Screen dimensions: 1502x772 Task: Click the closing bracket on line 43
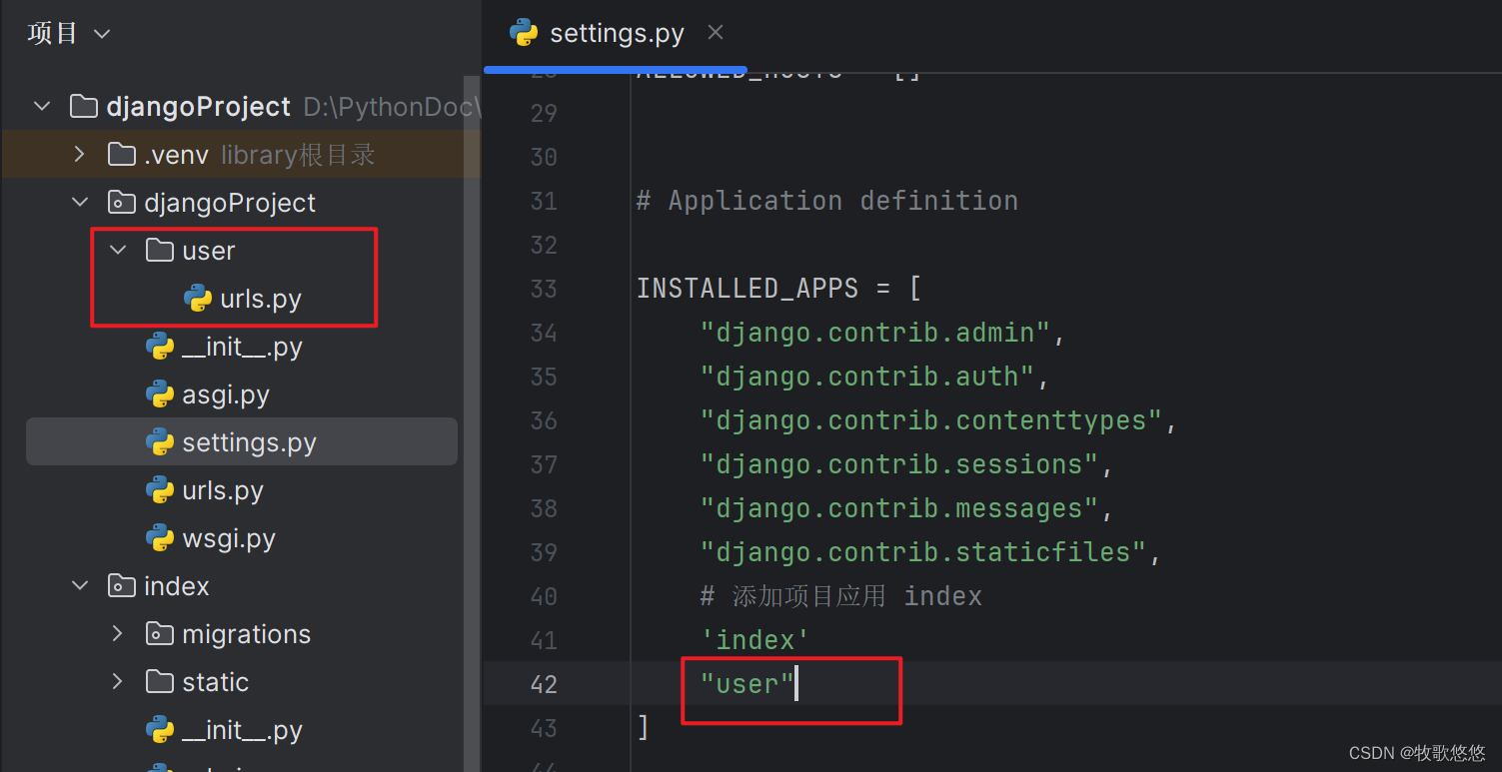(x=644, y=728)
